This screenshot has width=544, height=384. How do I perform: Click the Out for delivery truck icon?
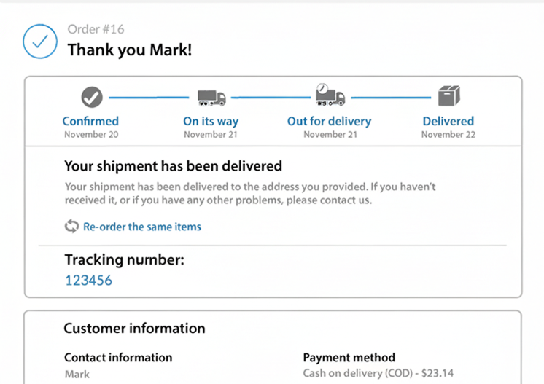coord(330,95)
